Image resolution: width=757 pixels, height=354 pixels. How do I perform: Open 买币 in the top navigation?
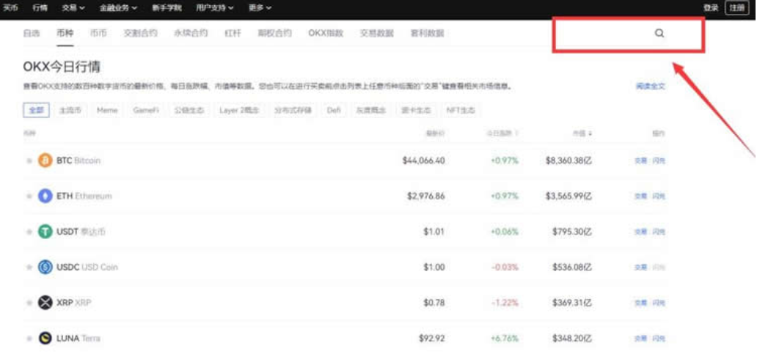(10, 8)
